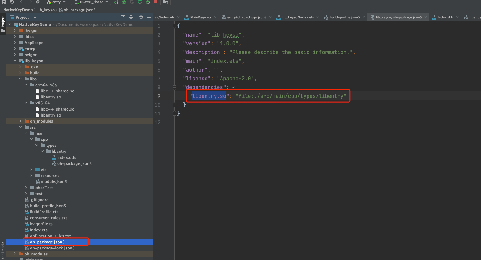Click the fold marker on line 1

pyautogui.click(x=174, y=26)
